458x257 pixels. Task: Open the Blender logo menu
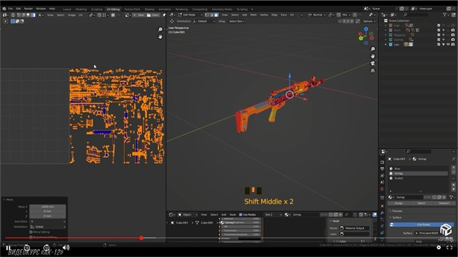coord(4,9)
